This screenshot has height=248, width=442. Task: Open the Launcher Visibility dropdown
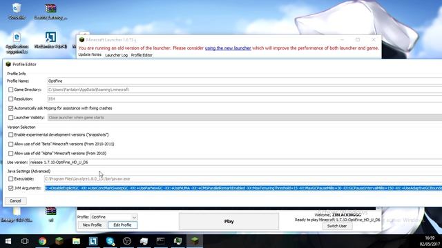(244, 118)
